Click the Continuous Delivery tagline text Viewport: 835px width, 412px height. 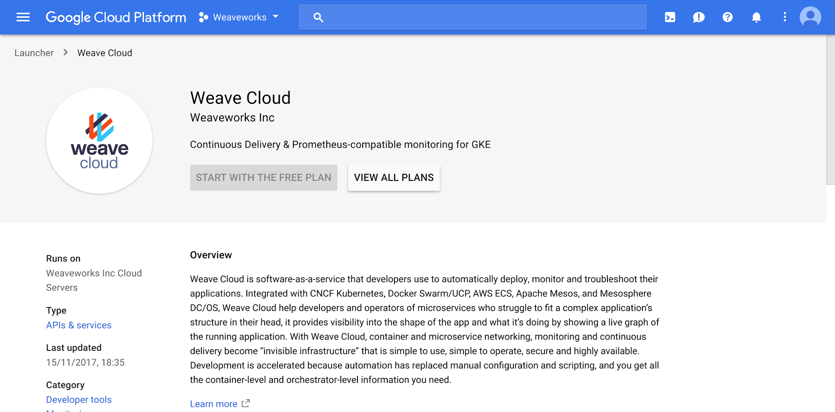(x=340, y=144)
